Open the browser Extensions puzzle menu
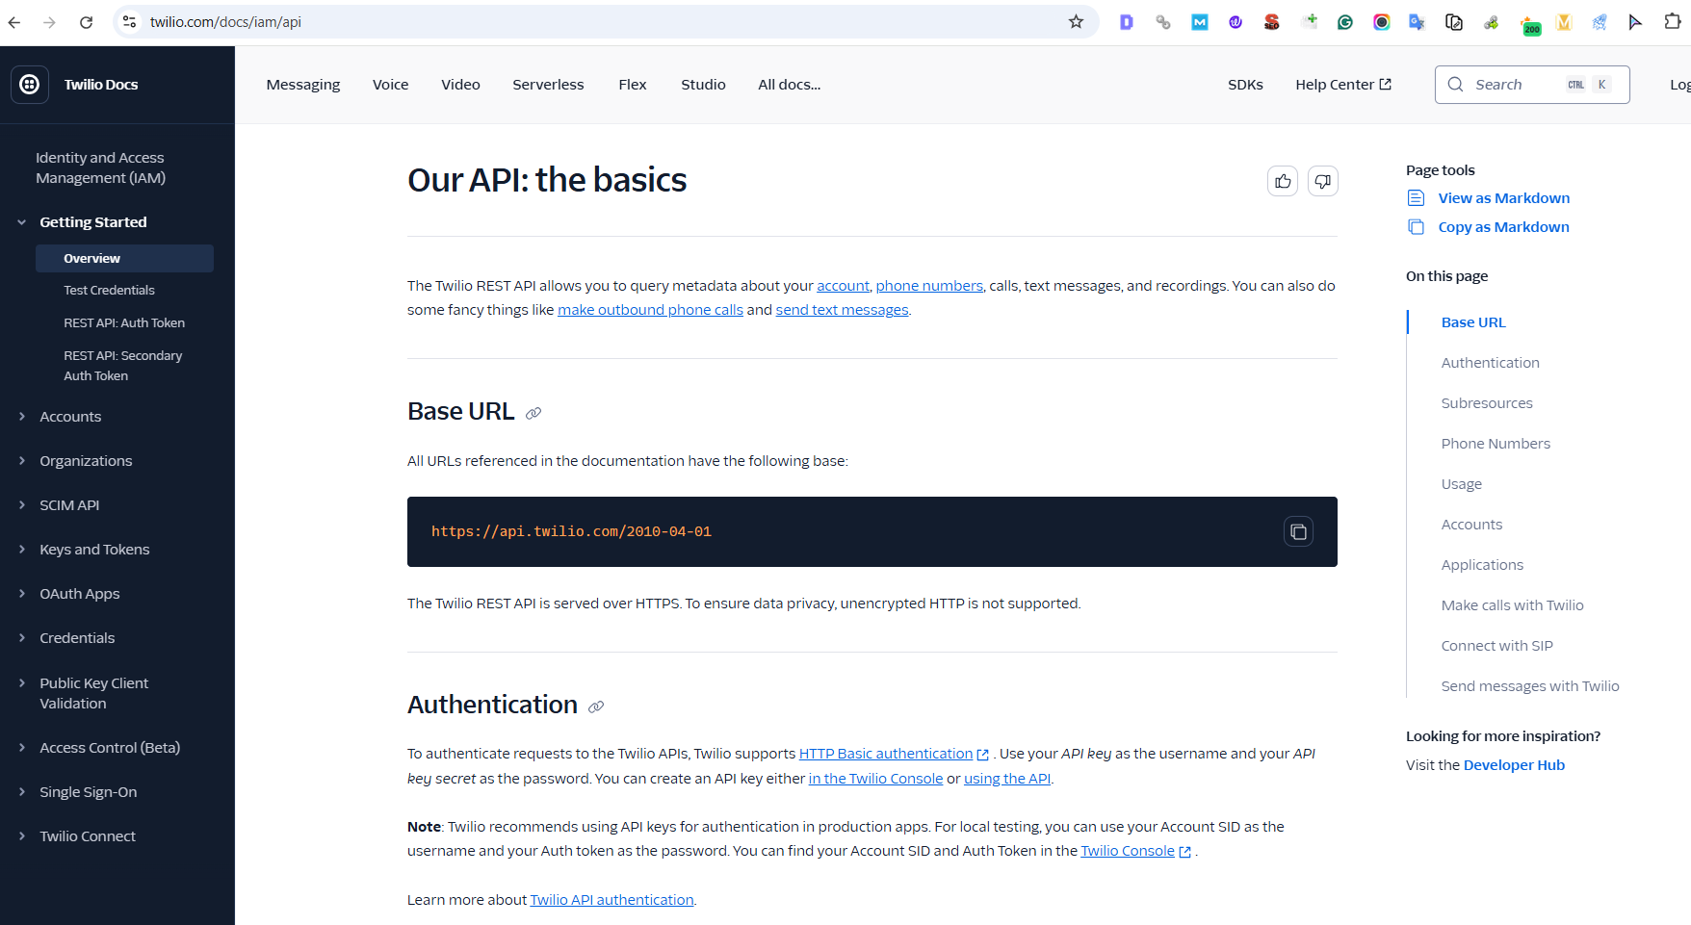The image size is (1691, 925). point(1672,21)
